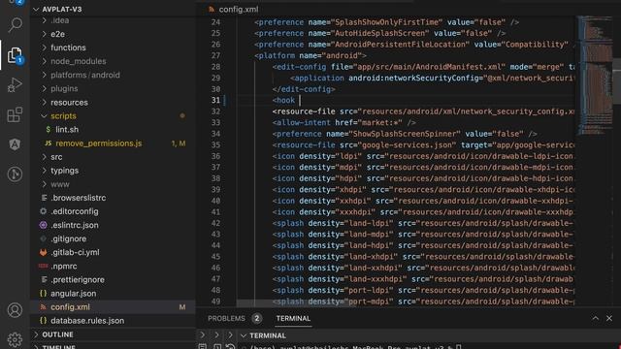Click line number 31 in the gutter
This screenshot has width=621, height=349.
(x=215, y=100)
